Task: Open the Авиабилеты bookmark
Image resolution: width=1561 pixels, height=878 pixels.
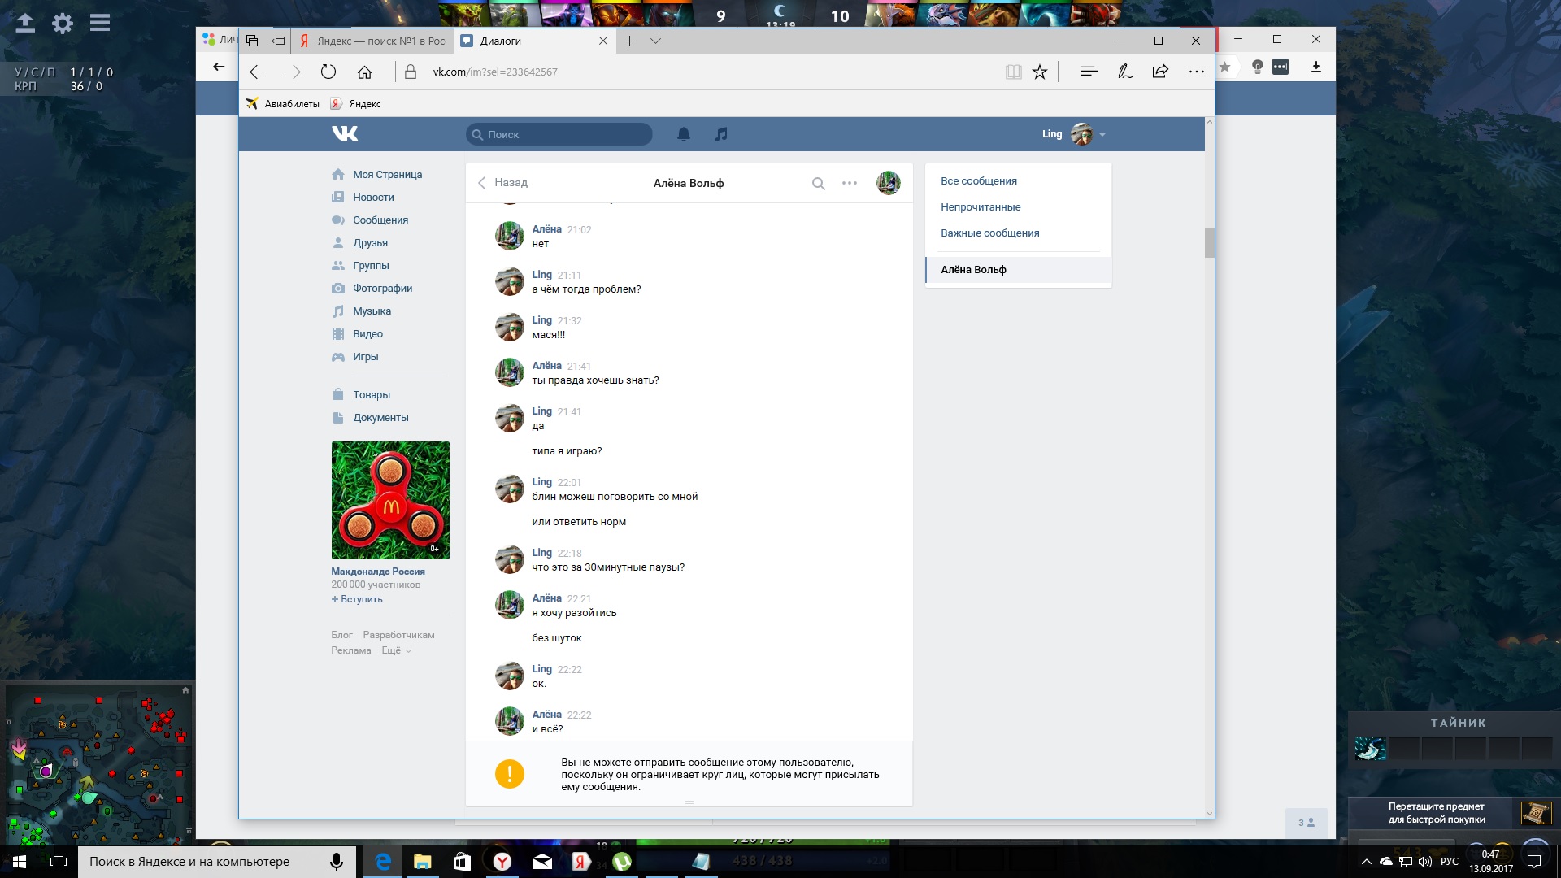Action: [282, 104]
